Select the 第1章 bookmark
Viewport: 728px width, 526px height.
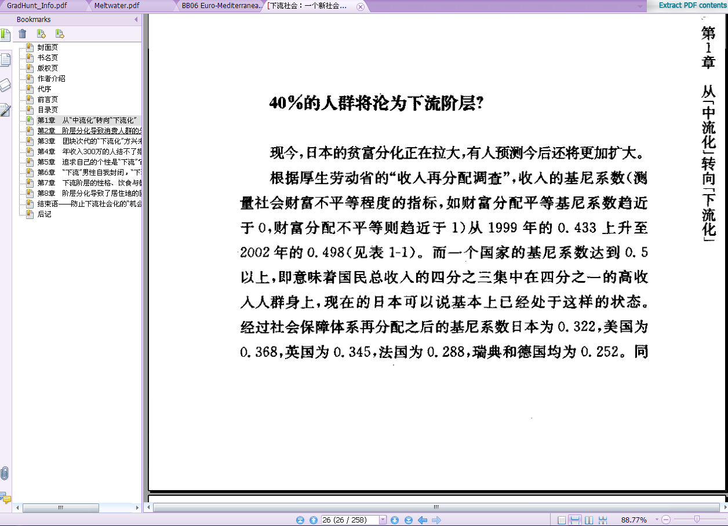pos(86,120)
